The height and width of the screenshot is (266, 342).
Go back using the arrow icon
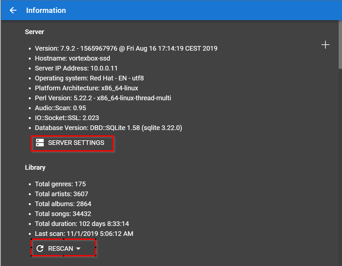pyautogui.click(x=13, y=10)
